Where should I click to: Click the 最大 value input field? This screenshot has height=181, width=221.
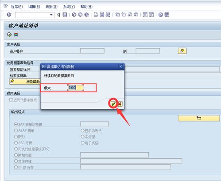coord(76,87)
